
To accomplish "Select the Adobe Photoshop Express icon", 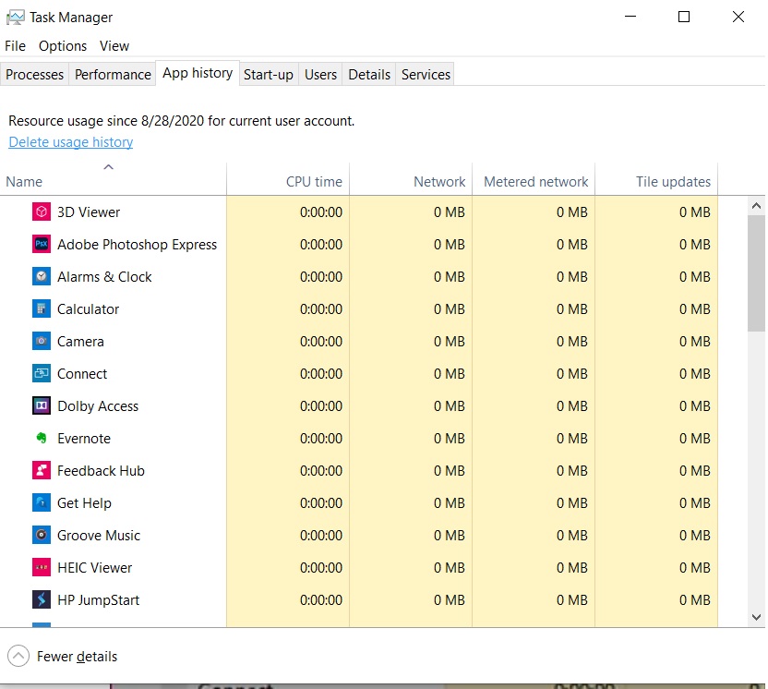I will coord(42,245).
